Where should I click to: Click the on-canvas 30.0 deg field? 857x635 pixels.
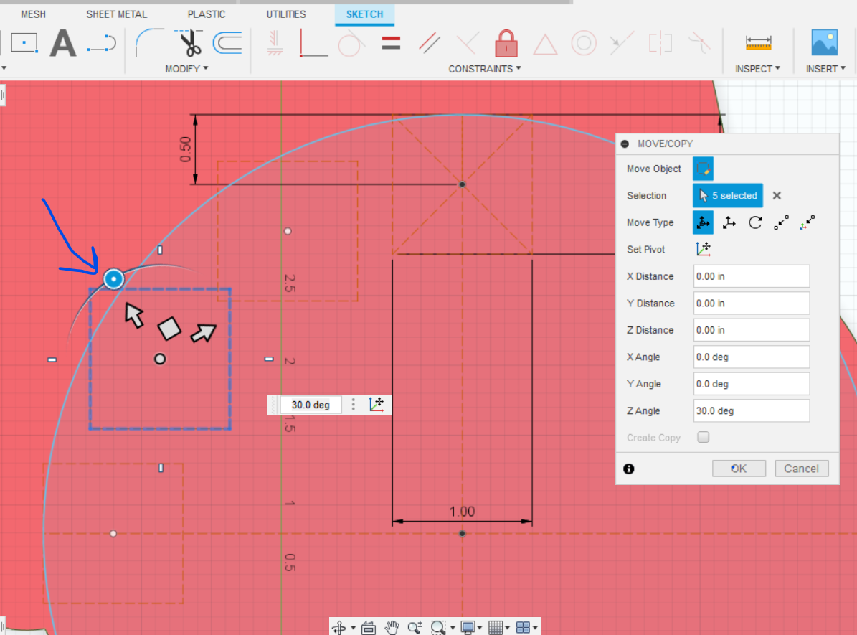click(311, 405)
